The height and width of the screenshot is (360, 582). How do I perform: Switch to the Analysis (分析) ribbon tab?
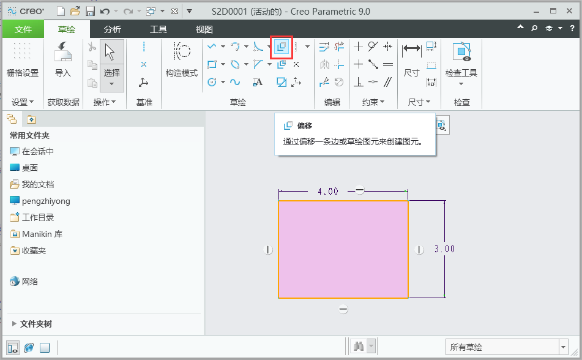(x=113, y=29)
